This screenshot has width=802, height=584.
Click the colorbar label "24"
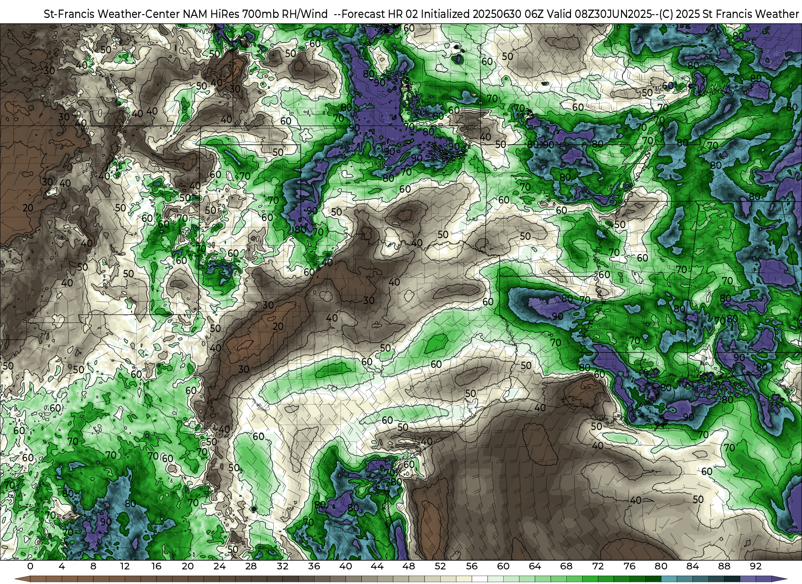point(219,566)
